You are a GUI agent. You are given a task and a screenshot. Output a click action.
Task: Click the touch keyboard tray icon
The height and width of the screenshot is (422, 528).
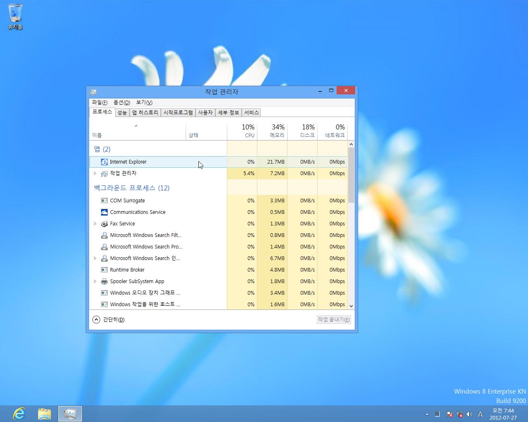click(438, 414)
